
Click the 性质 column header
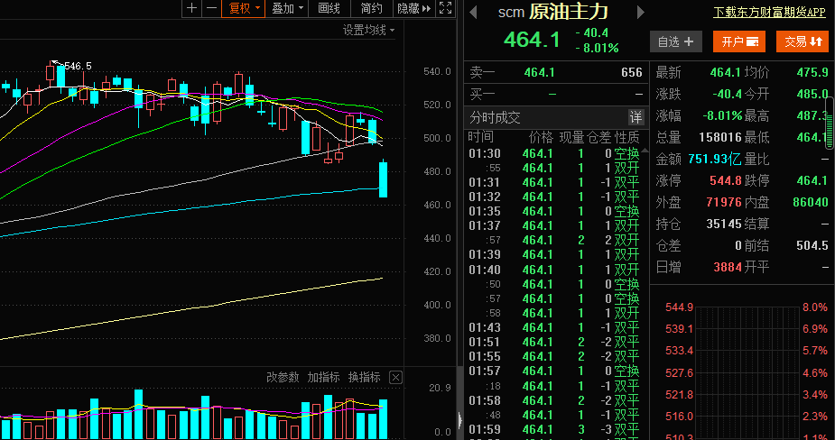626,137
